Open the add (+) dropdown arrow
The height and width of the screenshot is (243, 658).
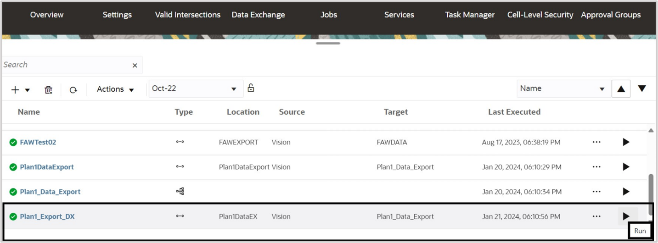coord(27,90)
